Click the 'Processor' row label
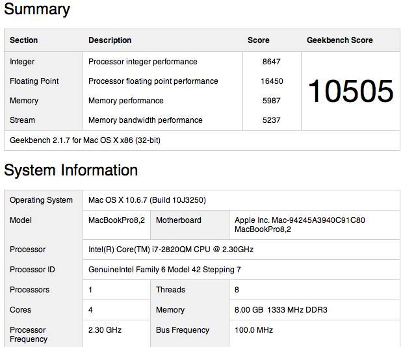Viewport: 403px width, 347px height. coord(27,250)
